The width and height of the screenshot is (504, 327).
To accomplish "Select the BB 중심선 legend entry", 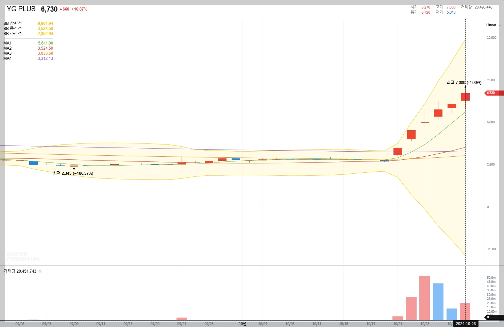I will pos(28,29).
